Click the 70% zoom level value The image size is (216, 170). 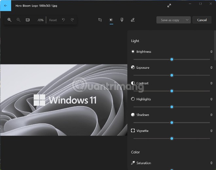point(40,20)
